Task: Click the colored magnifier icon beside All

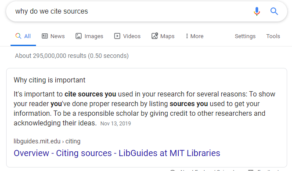Action: [18, 36]
